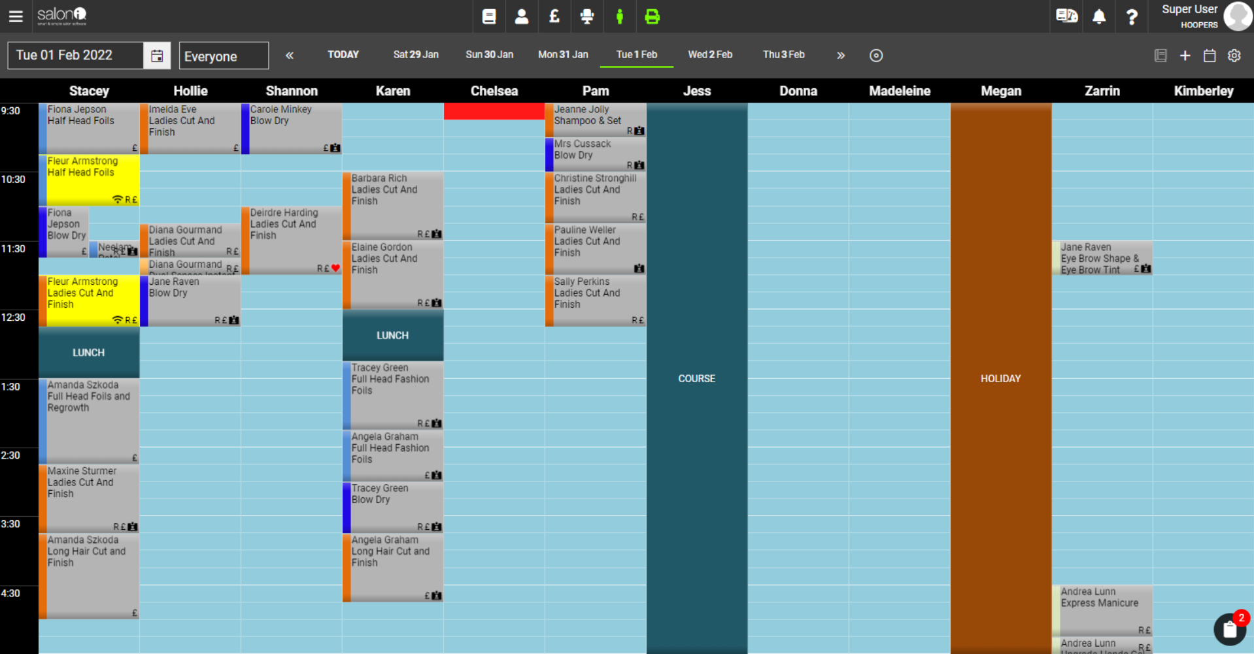Click the circular target icon after dates

(876, 56)
